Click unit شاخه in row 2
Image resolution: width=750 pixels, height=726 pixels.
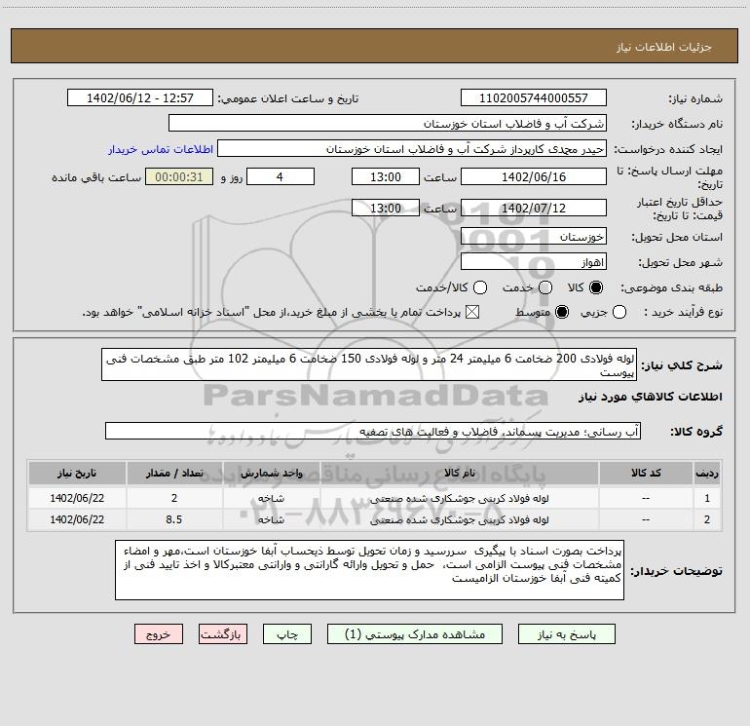click(x=271, y=519)
